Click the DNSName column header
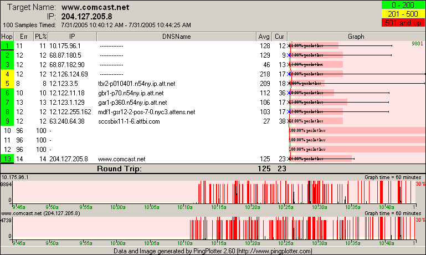The width and height of the screenshot is (426, 255). click(177, 37)
